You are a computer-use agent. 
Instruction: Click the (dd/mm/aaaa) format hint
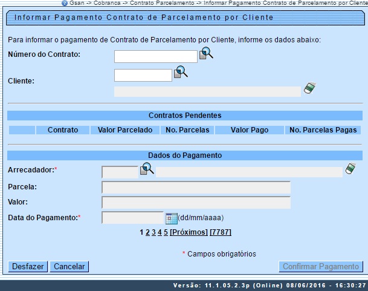pyautogui.click(x=201, y=218)
